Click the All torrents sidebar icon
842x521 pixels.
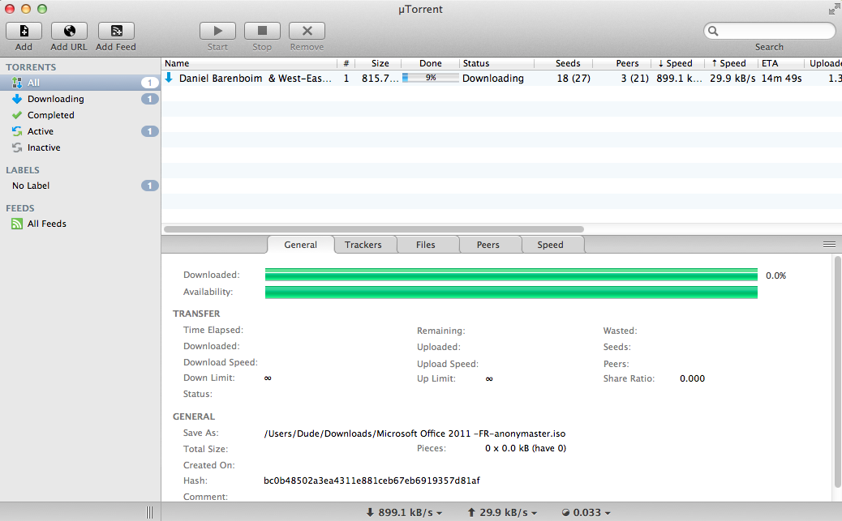pos(17,83)
